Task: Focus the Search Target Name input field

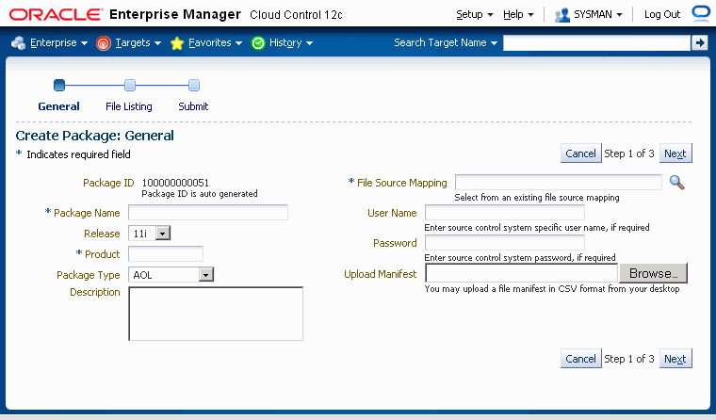Action: (x=596, y=43)
